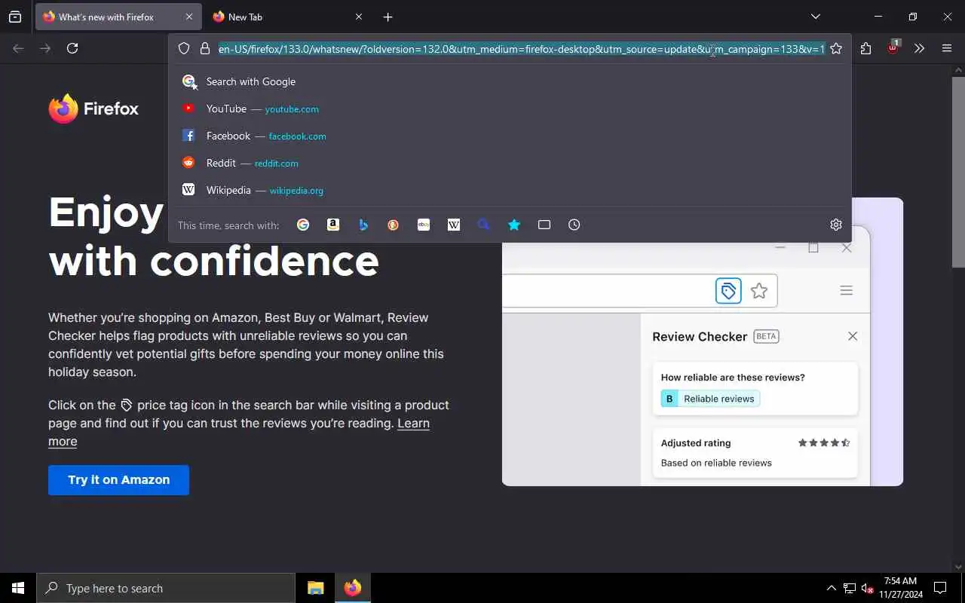Open search settings gear in the dropdown

(x=836, y=225)
